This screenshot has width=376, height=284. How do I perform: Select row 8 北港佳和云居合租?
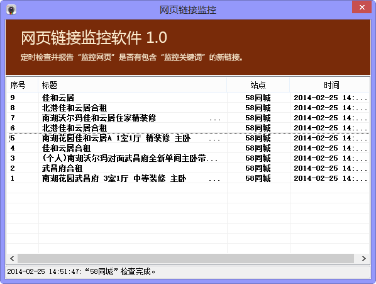pyautogui.click(x=188, y=108)
